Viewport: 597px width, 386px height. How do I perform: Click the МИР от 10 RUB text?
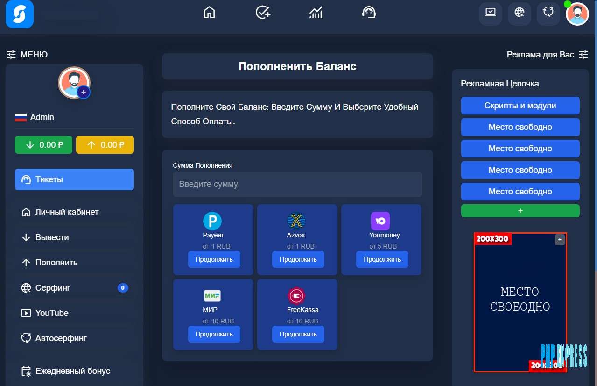coord(218,321)
